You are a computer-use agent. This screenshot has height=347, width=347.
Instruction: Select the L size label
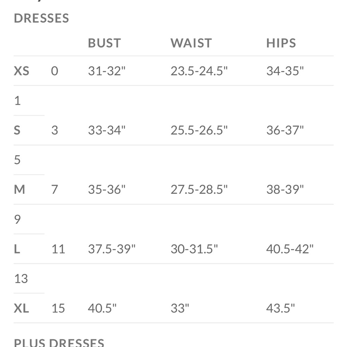[x=17, y=249]
